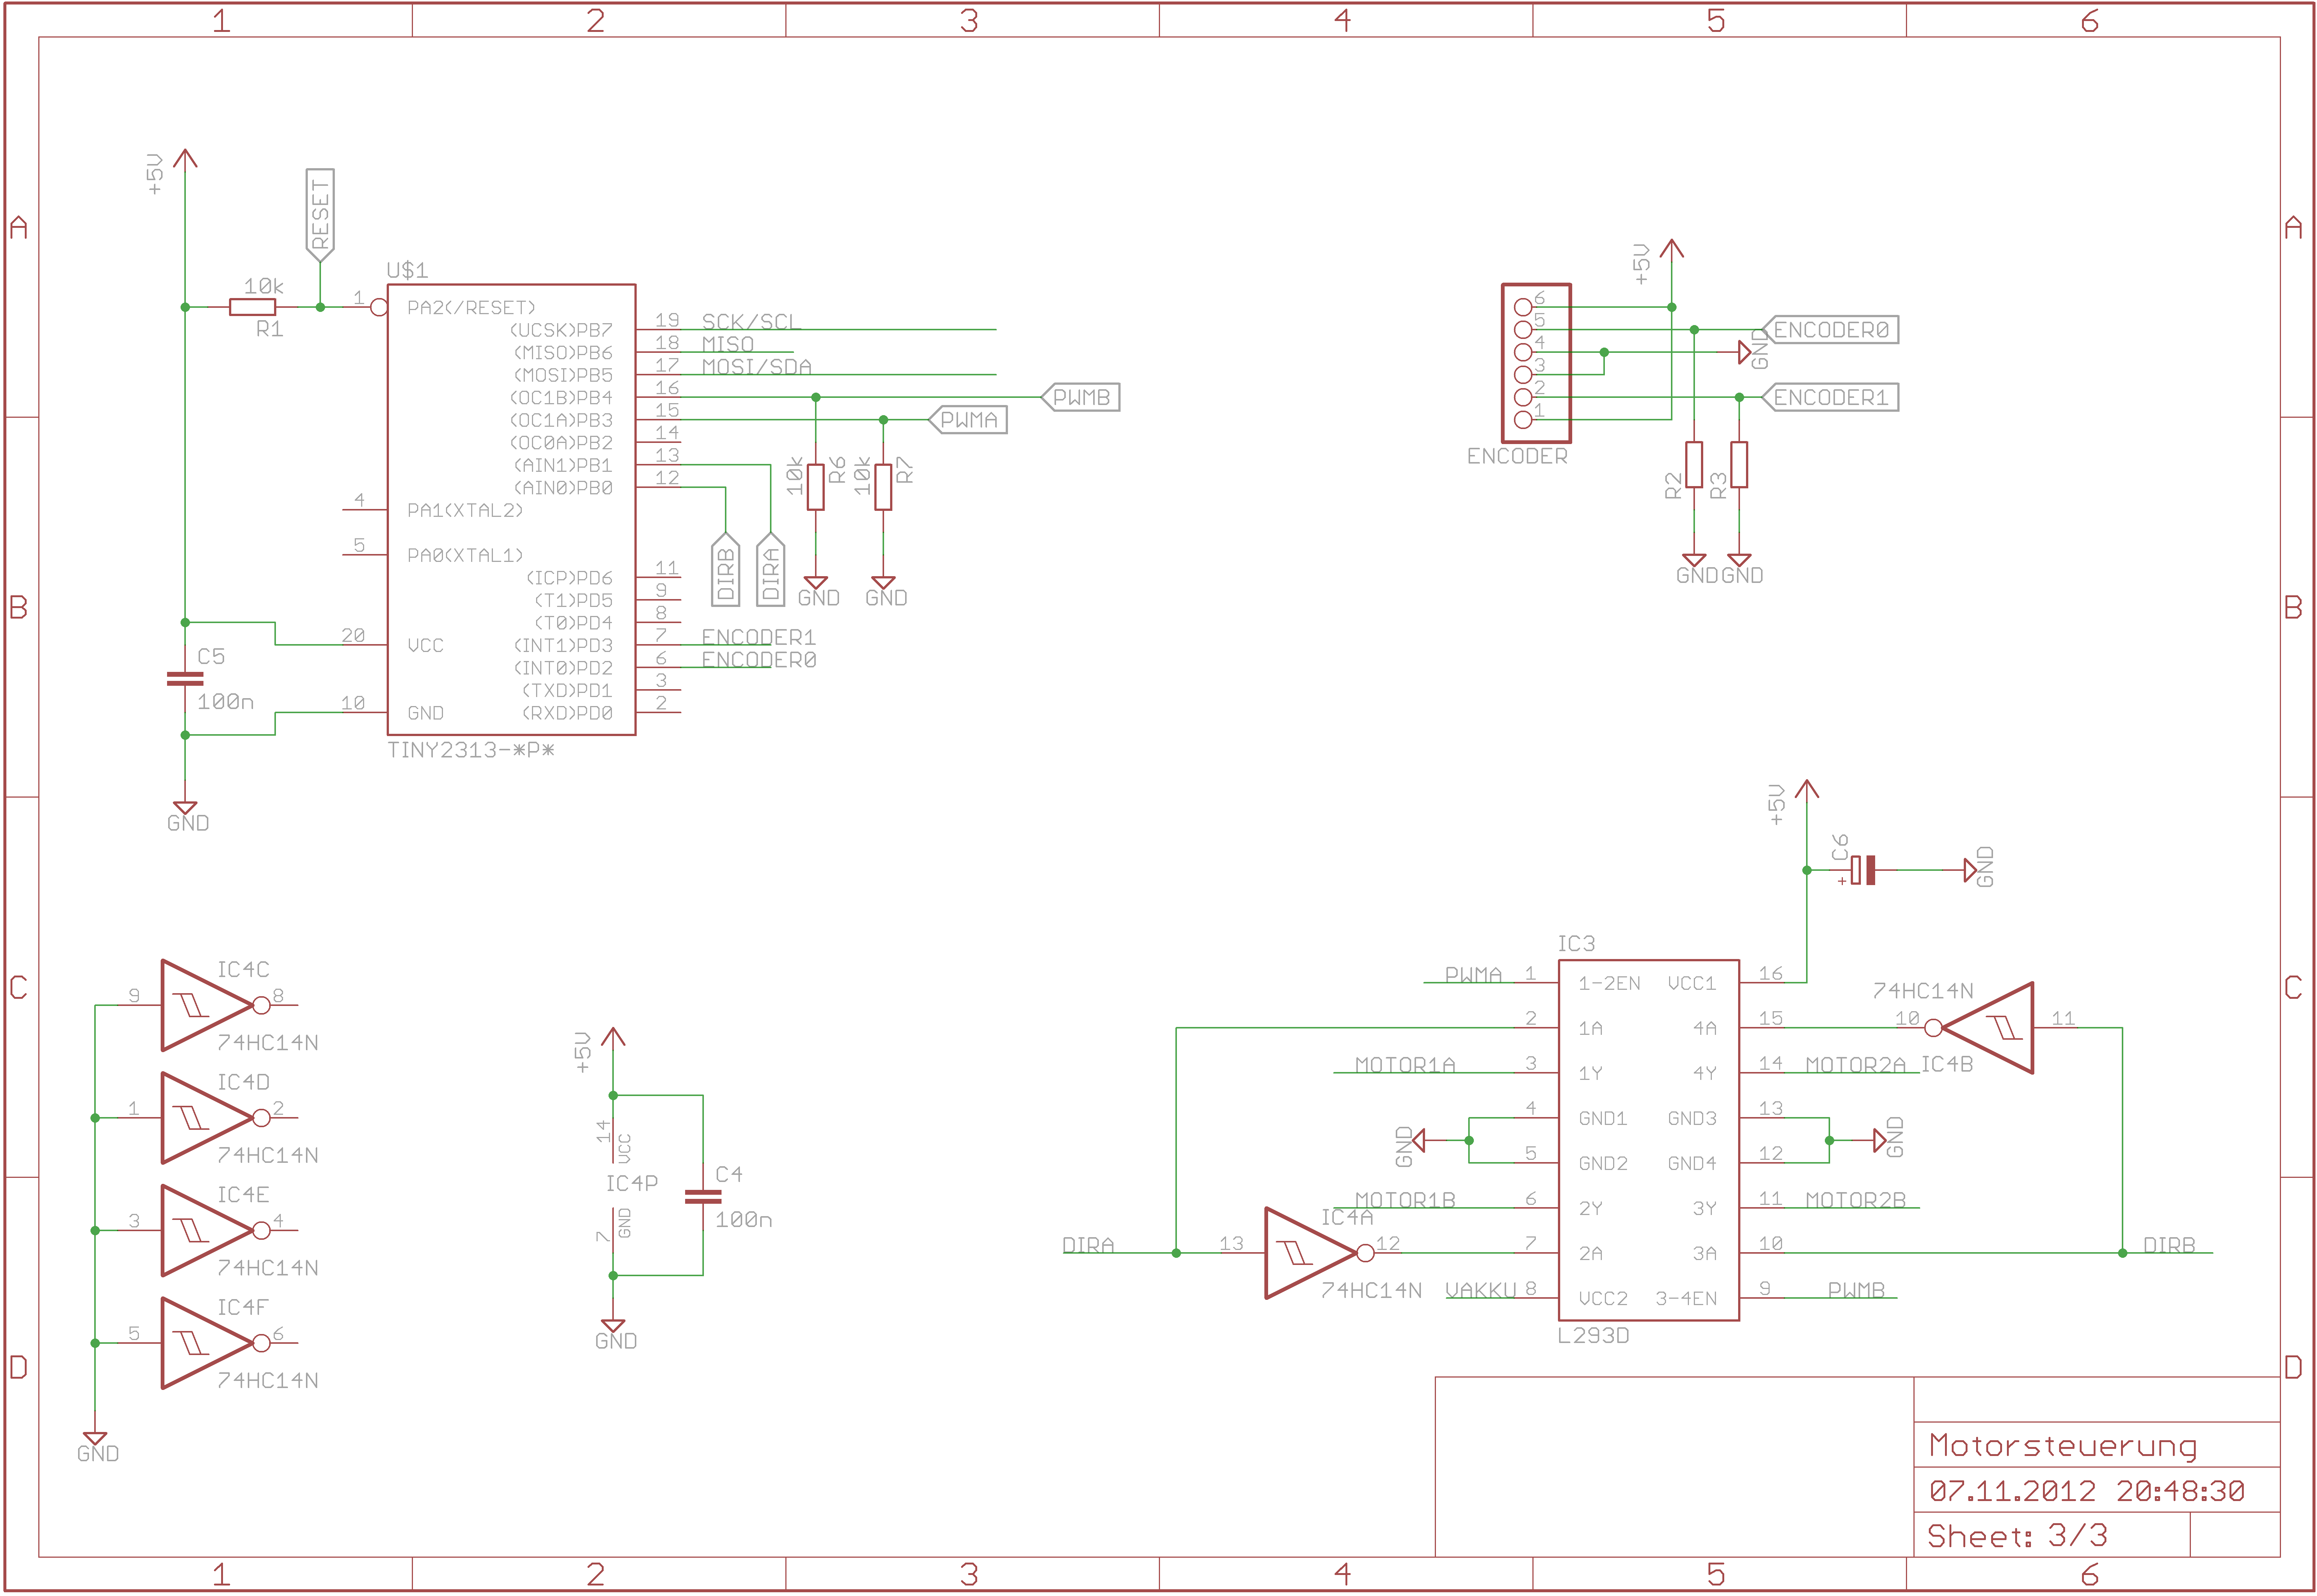The height and width of the screenshot is (1596, 2317).
Task: Click the PWMA net label flag
Action: click(968, 420)
